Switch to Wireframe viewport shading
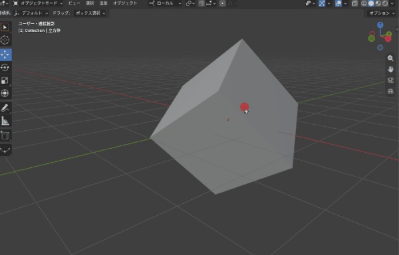This screenshot has width=399, height=255. (364, 3)
